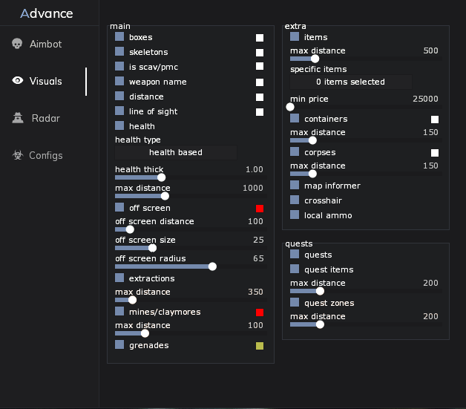The width and height of the screenshot is (466, 409).
Task: Toggle the skeletons checkbox
Action: point(119,52)
